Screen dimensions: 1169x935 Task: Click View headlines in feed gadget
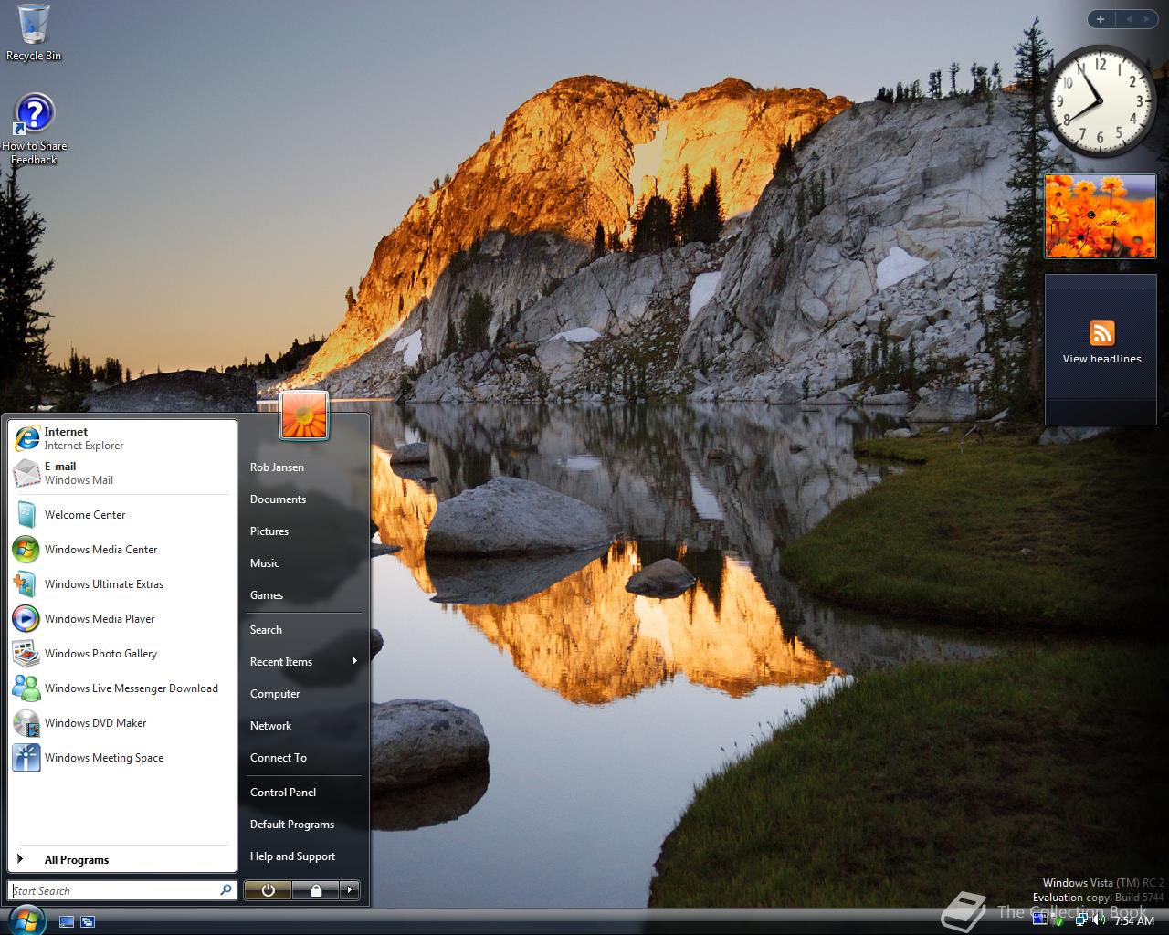click(x=1101, y=360)
